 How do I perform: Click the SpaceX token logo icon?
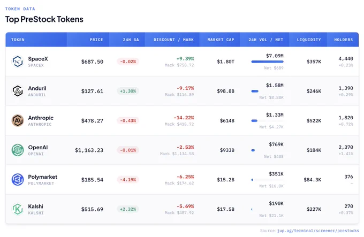[18, 62]
